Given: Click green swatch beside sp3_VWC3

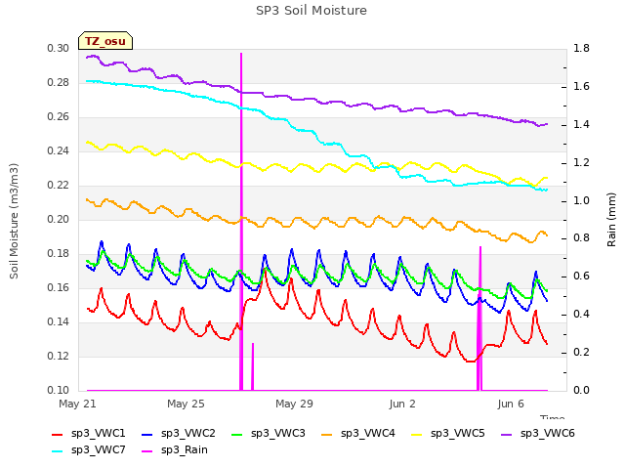Looking at the screenshot, I should coord(237,435).
